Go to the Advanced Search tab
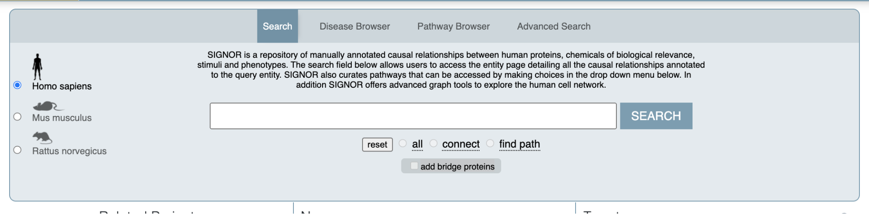 click(554, 26)
